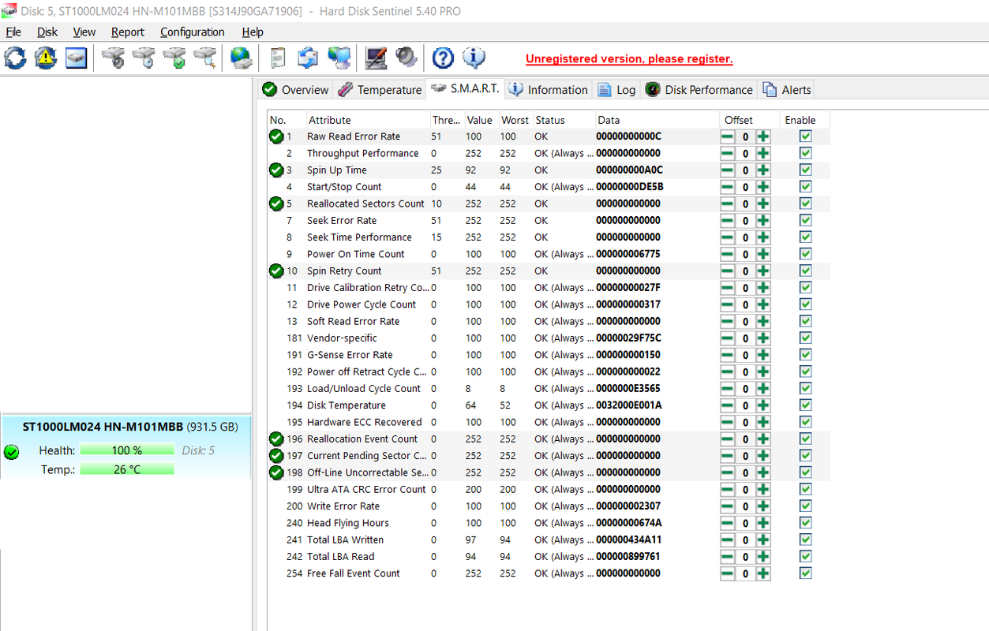Click the Temp. 26 °C bar
Image resolution: width=989 pixels, height=631 pixels.
tap(127, 469)
